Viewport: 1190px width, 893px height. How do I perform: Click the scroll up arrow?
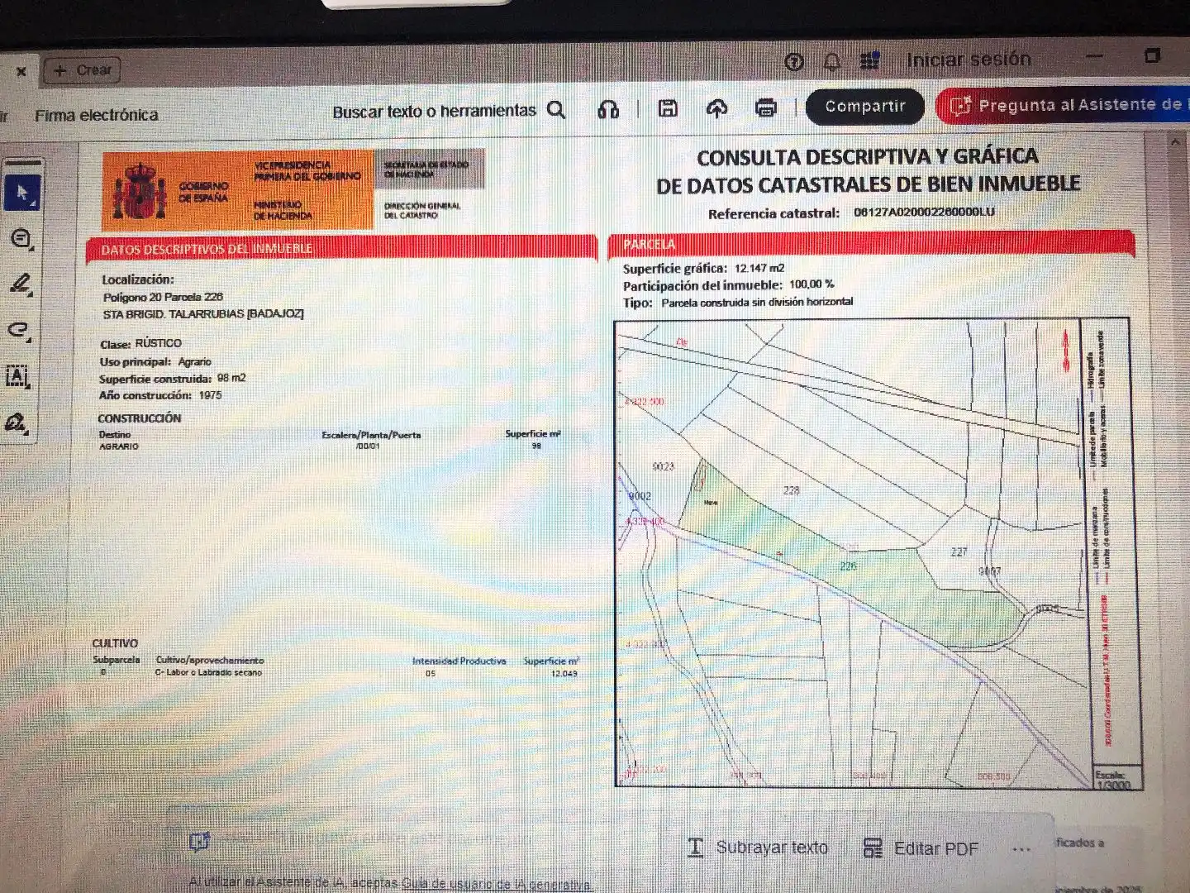[1174, 143]
